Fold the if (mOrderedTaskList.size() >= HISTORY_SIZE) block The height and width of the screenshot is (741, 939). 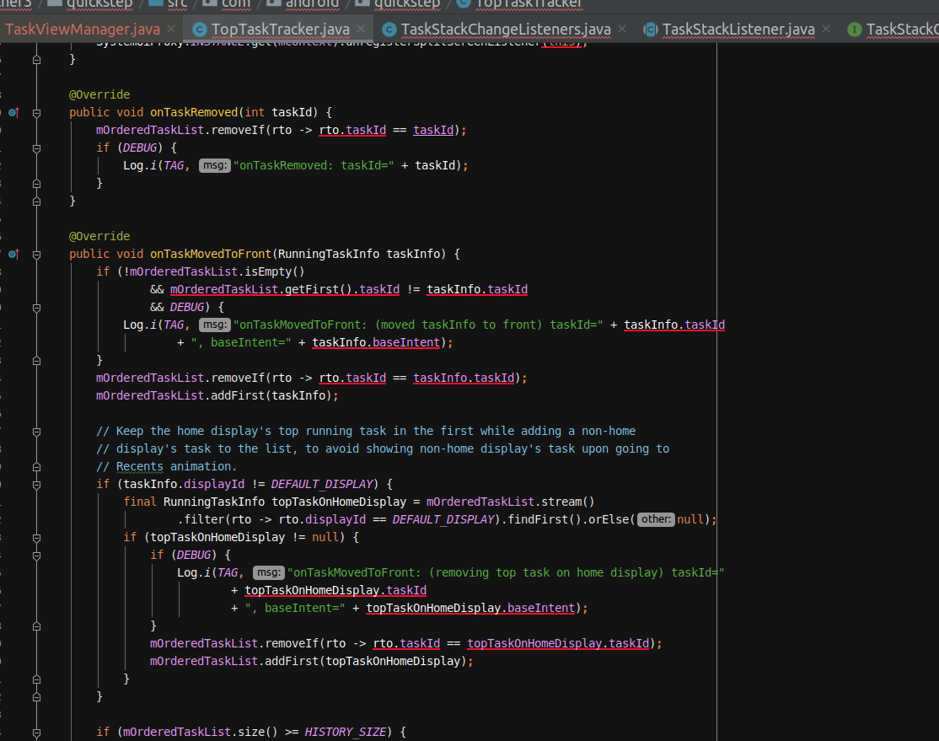[36, 733]
